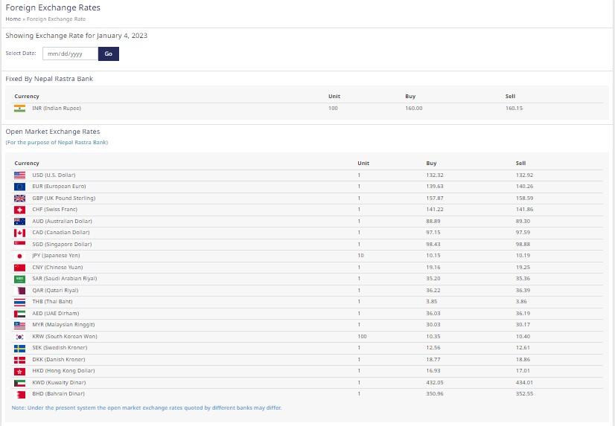
Task: Click the South Korean Won flag icon
Action: [19, 336]
